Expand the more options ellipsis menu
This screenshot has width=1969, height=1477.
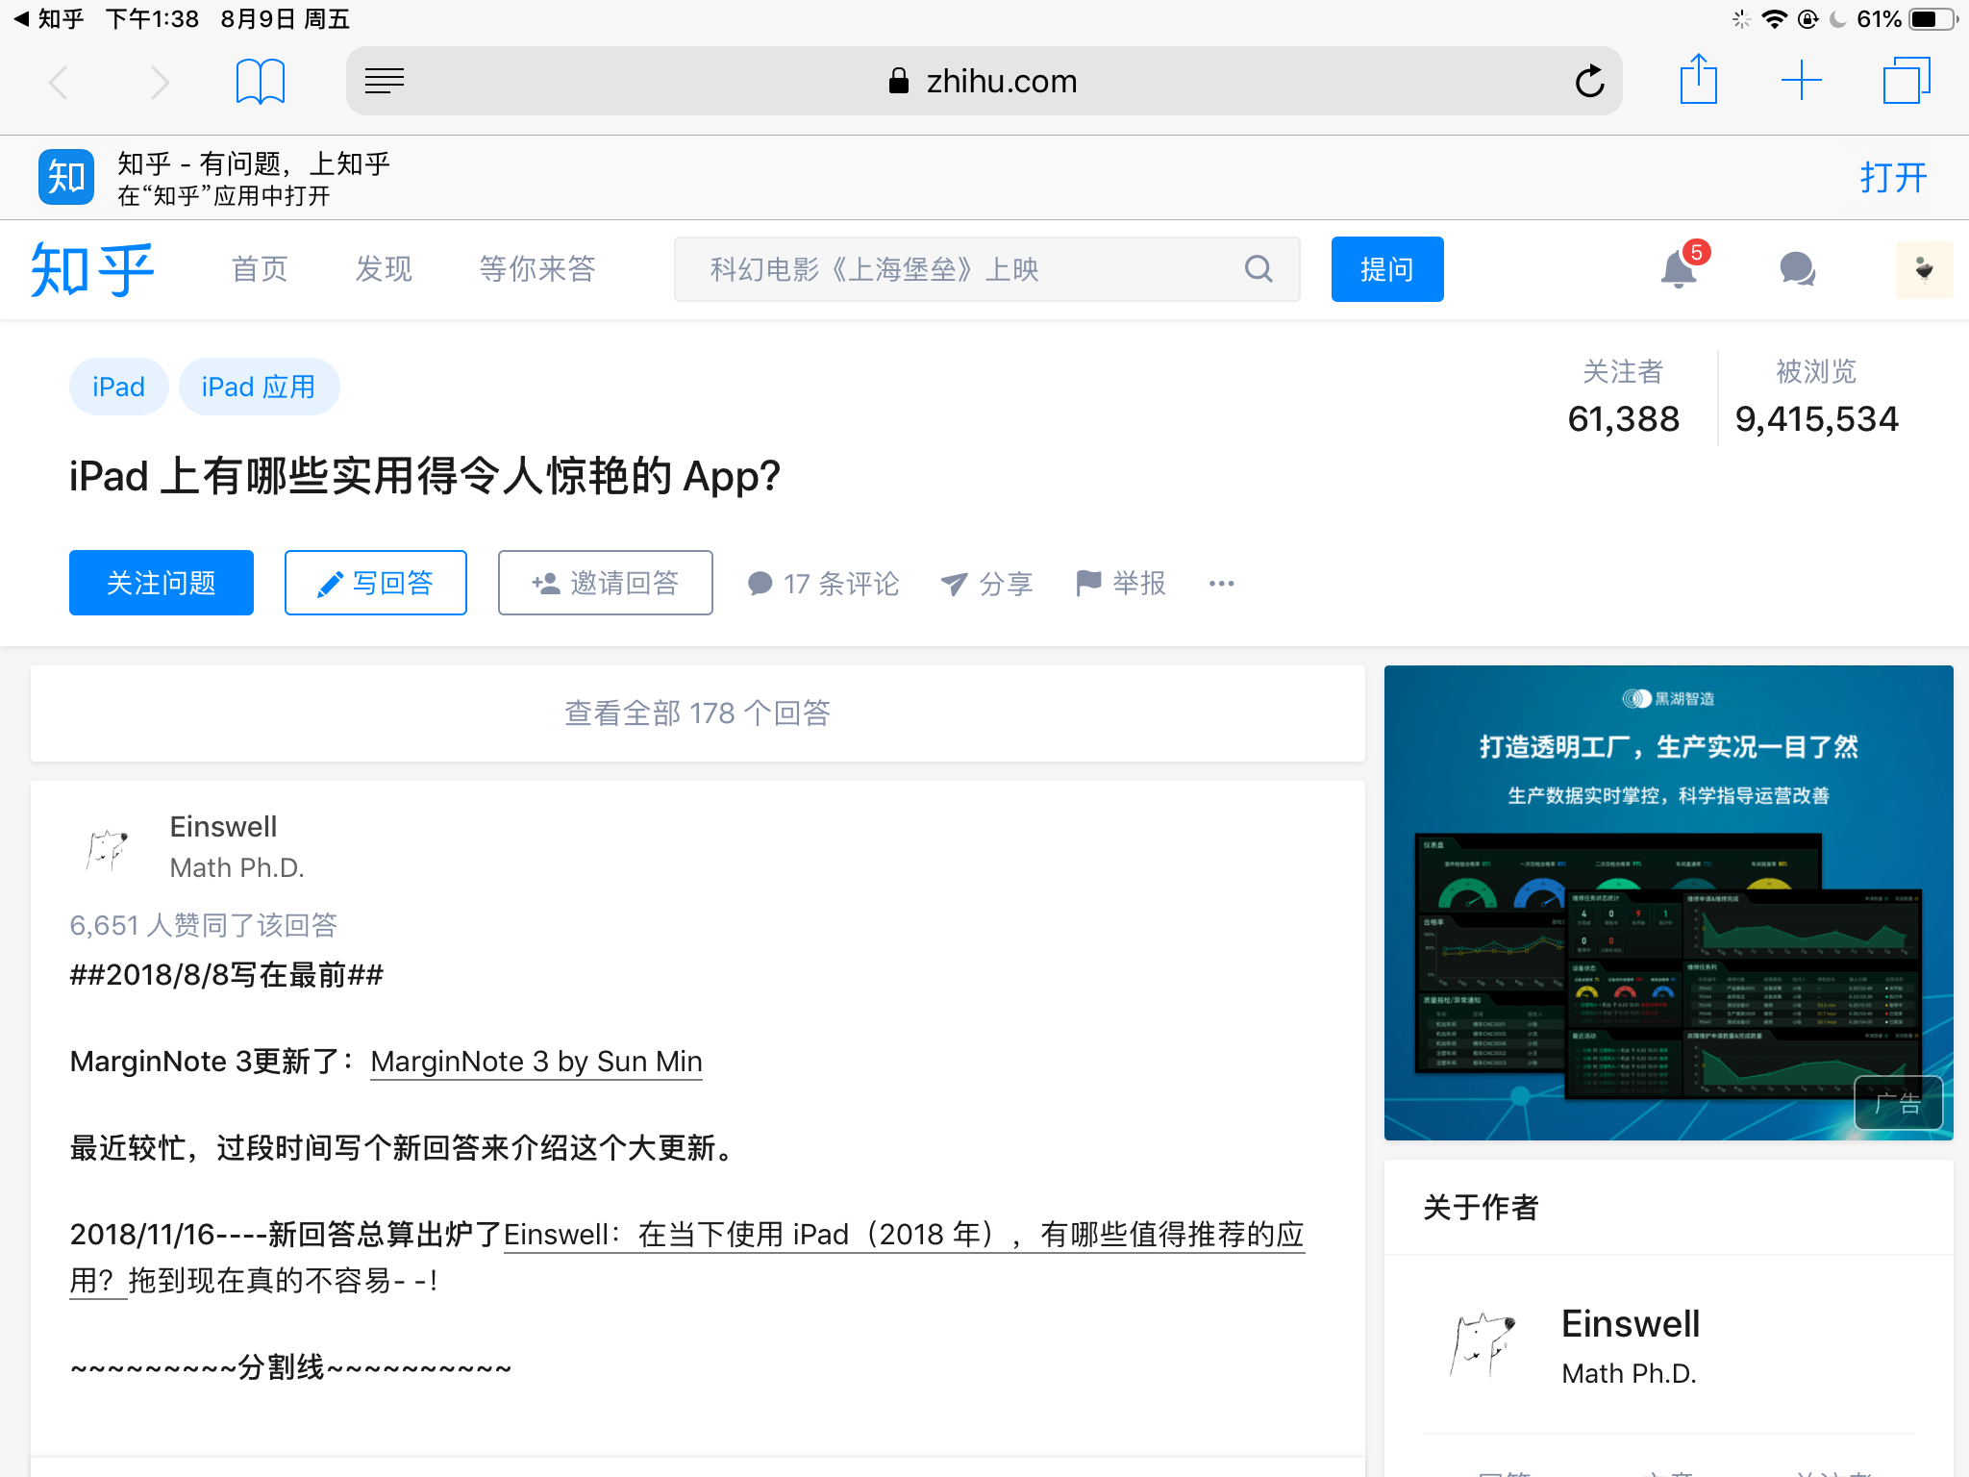[x=1222, y=584]
